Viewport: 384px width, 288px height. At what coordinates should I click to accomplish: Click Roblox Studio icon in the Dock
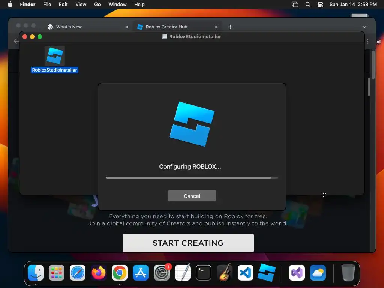tap(267, 273)
